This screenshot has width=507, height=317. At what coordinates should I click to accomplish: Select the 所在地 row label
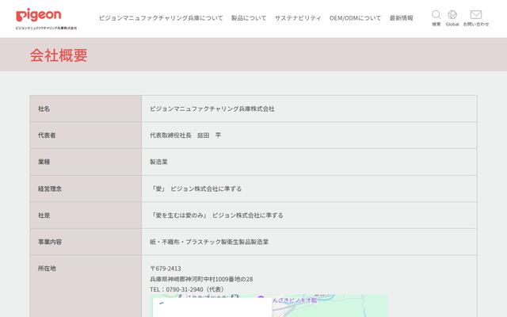(47, 268)
